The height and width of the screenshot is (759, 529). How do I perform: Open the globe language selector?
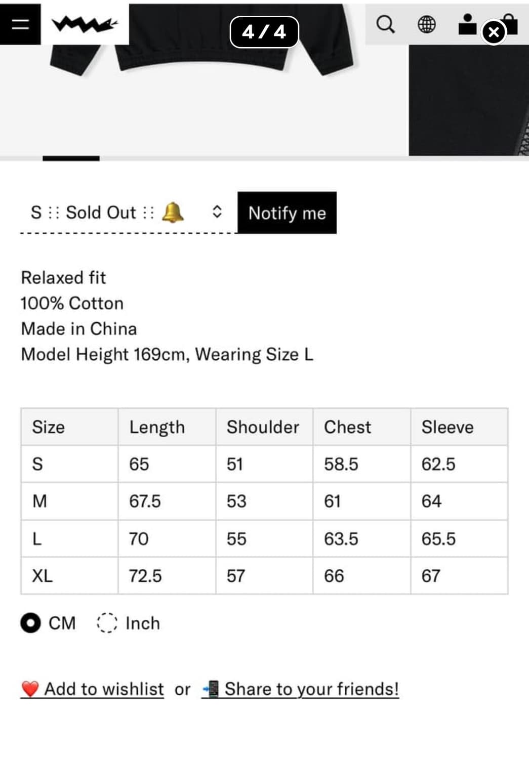(426, 24)
